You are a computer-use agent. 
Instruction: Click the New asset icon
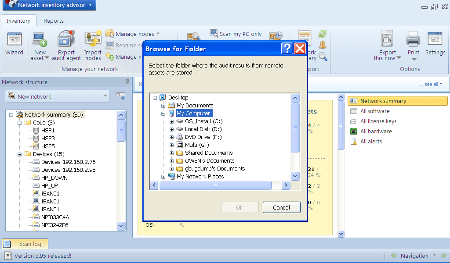(x=40, y=39)
